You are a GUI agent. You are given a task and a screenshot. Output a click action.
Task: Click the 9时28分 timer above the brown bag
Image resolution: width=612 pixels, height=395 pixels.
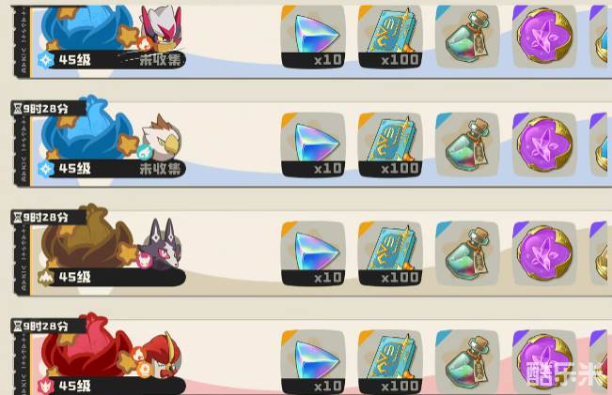coord(46,218)
